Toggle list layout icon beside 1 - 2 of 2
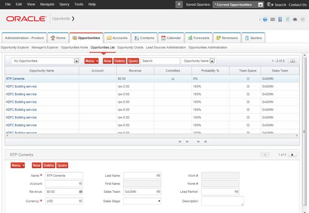Image resolution: width=309 pixels, height=213 pixels. (x=293, y=61)
